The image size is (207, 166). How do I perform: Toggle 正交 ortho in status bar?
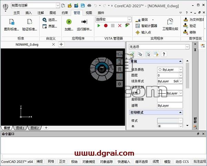(x=62, y=162)
